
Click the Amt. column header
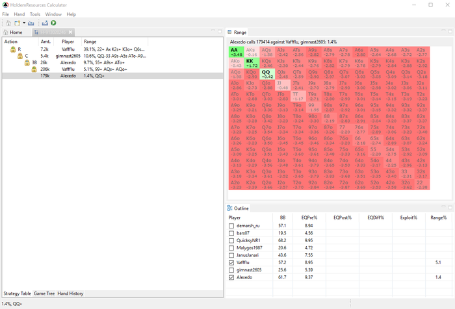tap(45, 42)
